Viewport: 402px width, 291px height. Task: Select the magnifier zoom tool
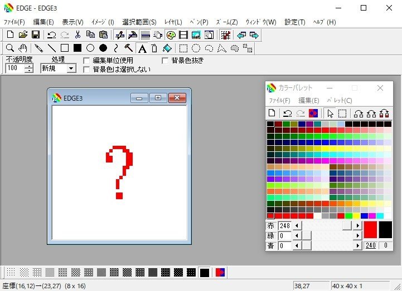[x=9, y=48]
